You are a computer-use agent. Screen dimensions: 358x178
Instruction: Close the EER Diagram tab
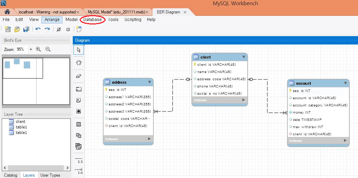tap(185, 12)
